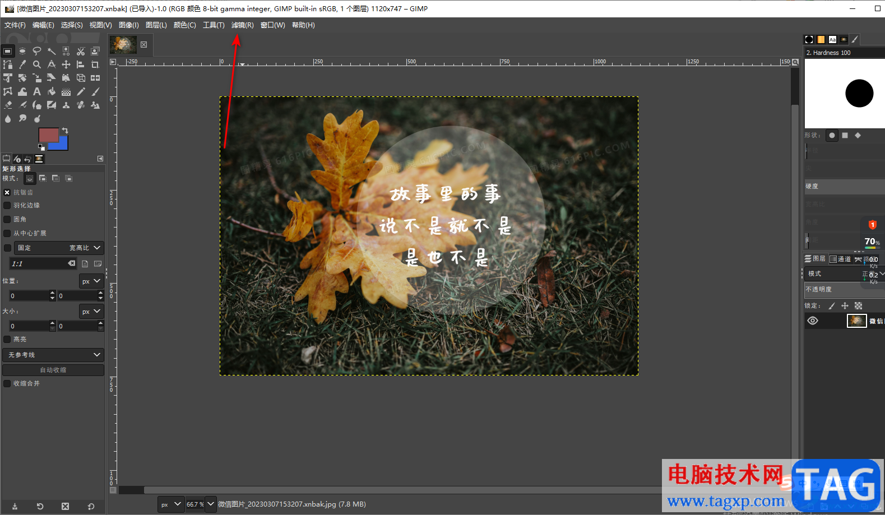Select the Gradient tool
885x515 pixels.
(66, 91)
